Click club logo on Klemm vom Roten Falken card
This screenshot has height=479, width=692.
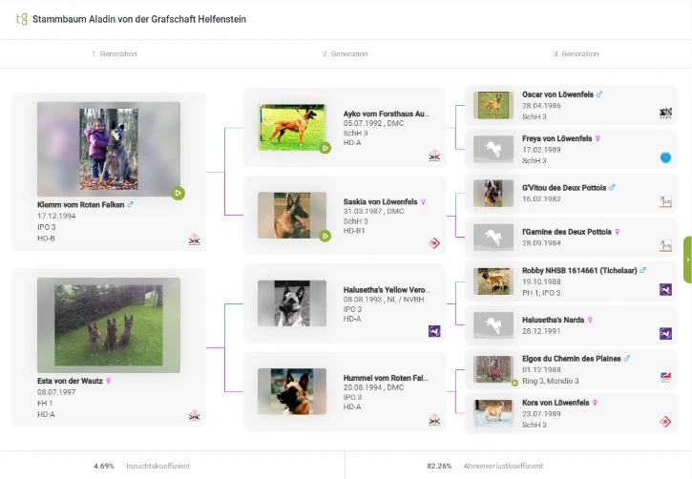pyautogui.click(x=195, y=239)
